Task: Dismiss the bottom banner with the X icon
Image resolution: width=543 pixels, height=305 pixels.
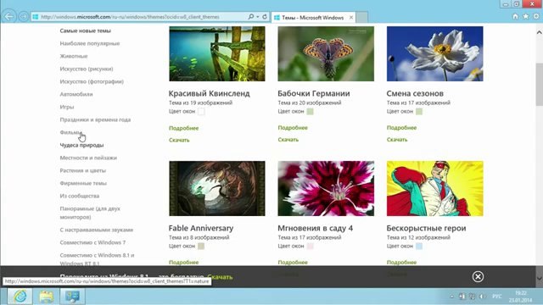Action: point(478,276)
